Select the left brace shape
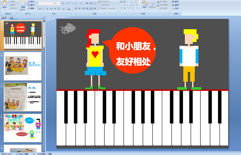This screenshot has height=155, width=241. click(134, 8)
